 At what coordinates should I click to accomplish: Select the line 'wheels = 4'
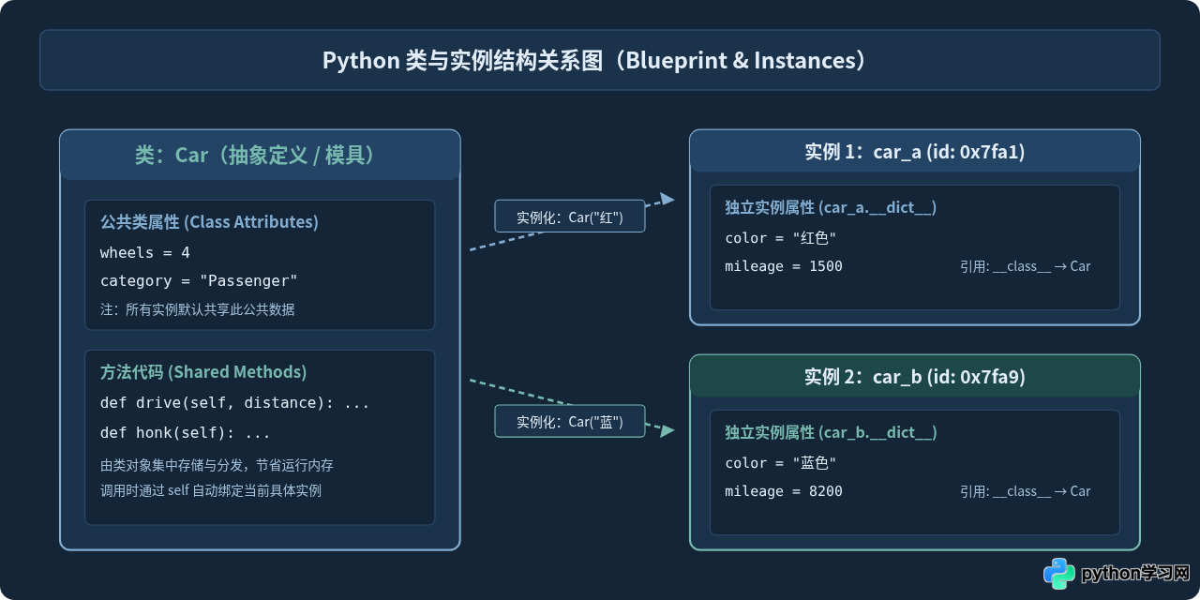[x=145, y=253]
